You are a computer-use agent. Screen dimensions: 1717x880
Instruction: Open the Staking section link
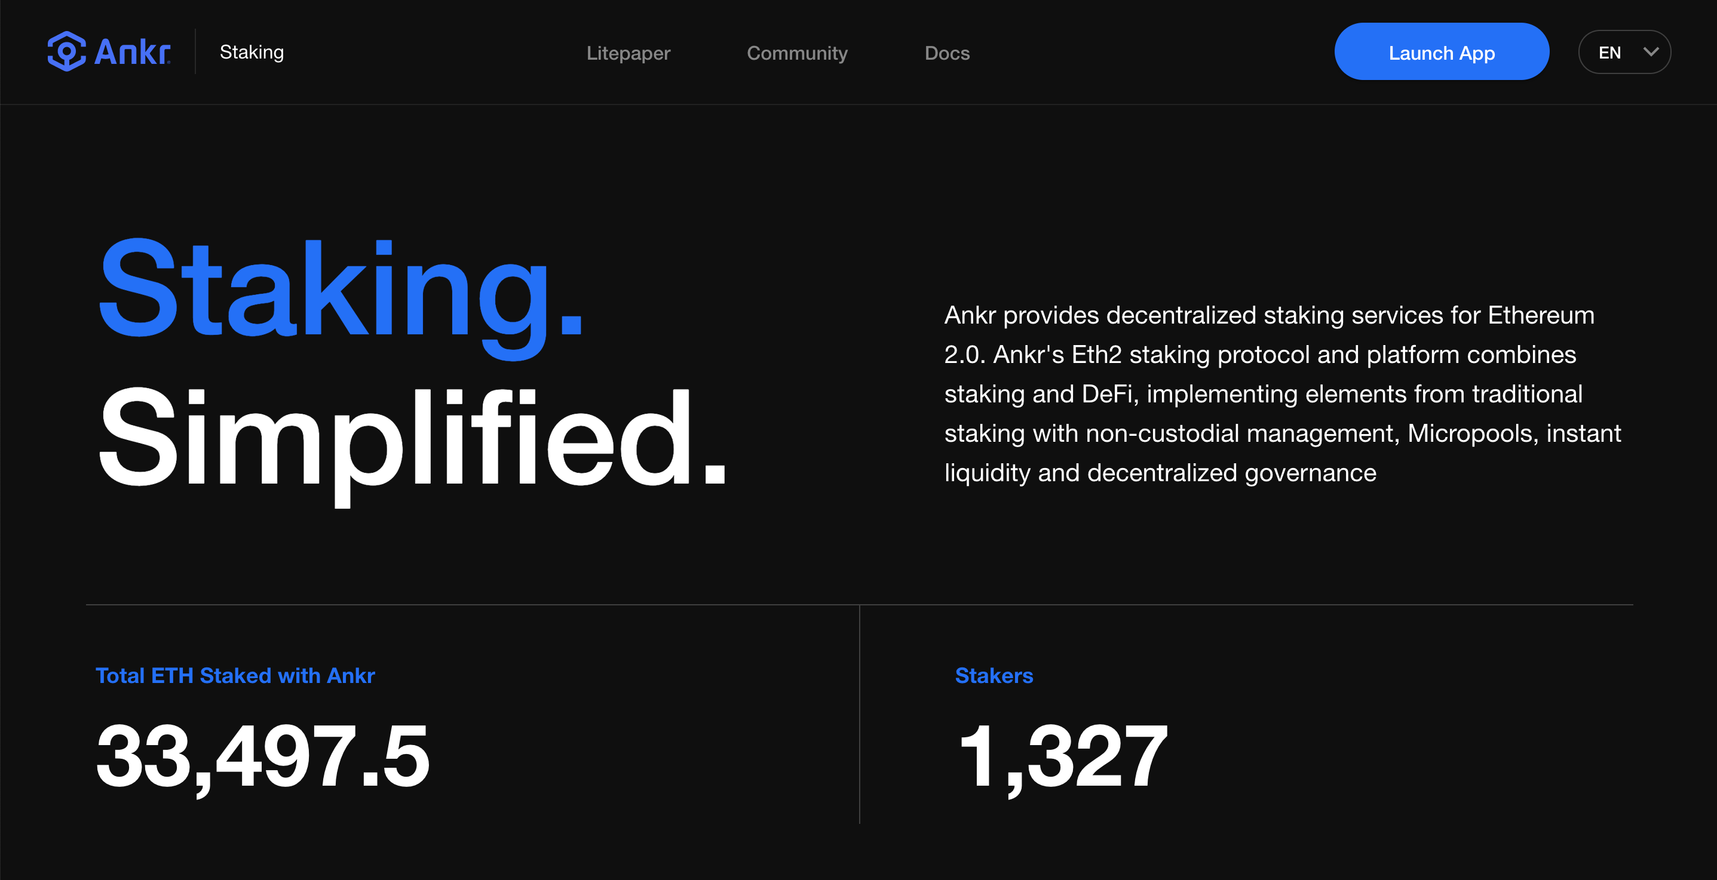pos(252,52)
